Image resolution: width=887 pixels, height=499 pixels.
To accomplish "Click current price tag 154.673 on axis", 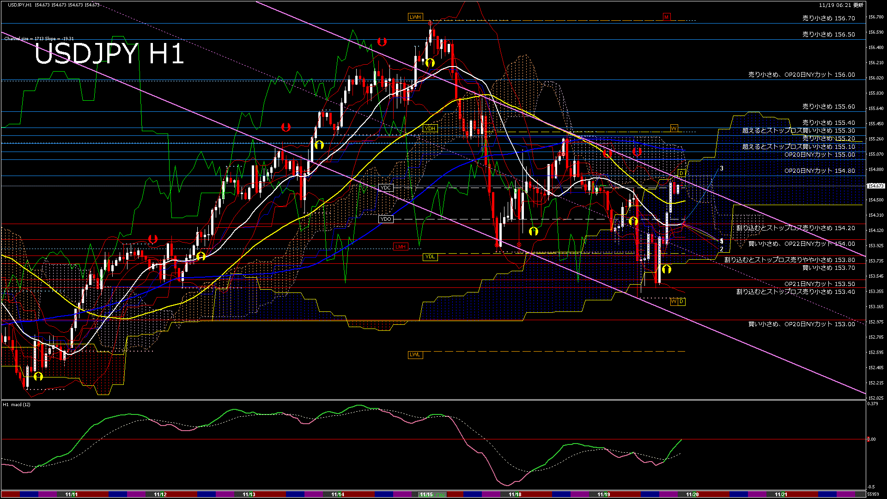I will (875, 186).
